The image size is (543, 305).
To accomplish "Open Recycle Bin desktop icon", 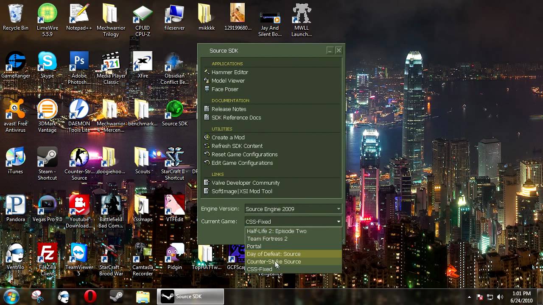I will (x=16, y=17).
